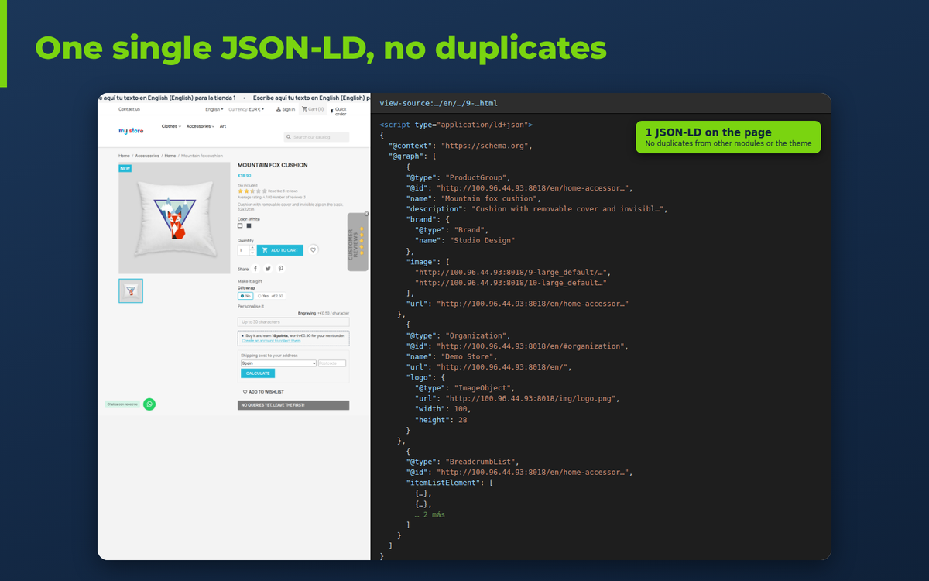Open the Art menu item
The width and height of the screenshot is (929, 581).
[x=223, y=126]
